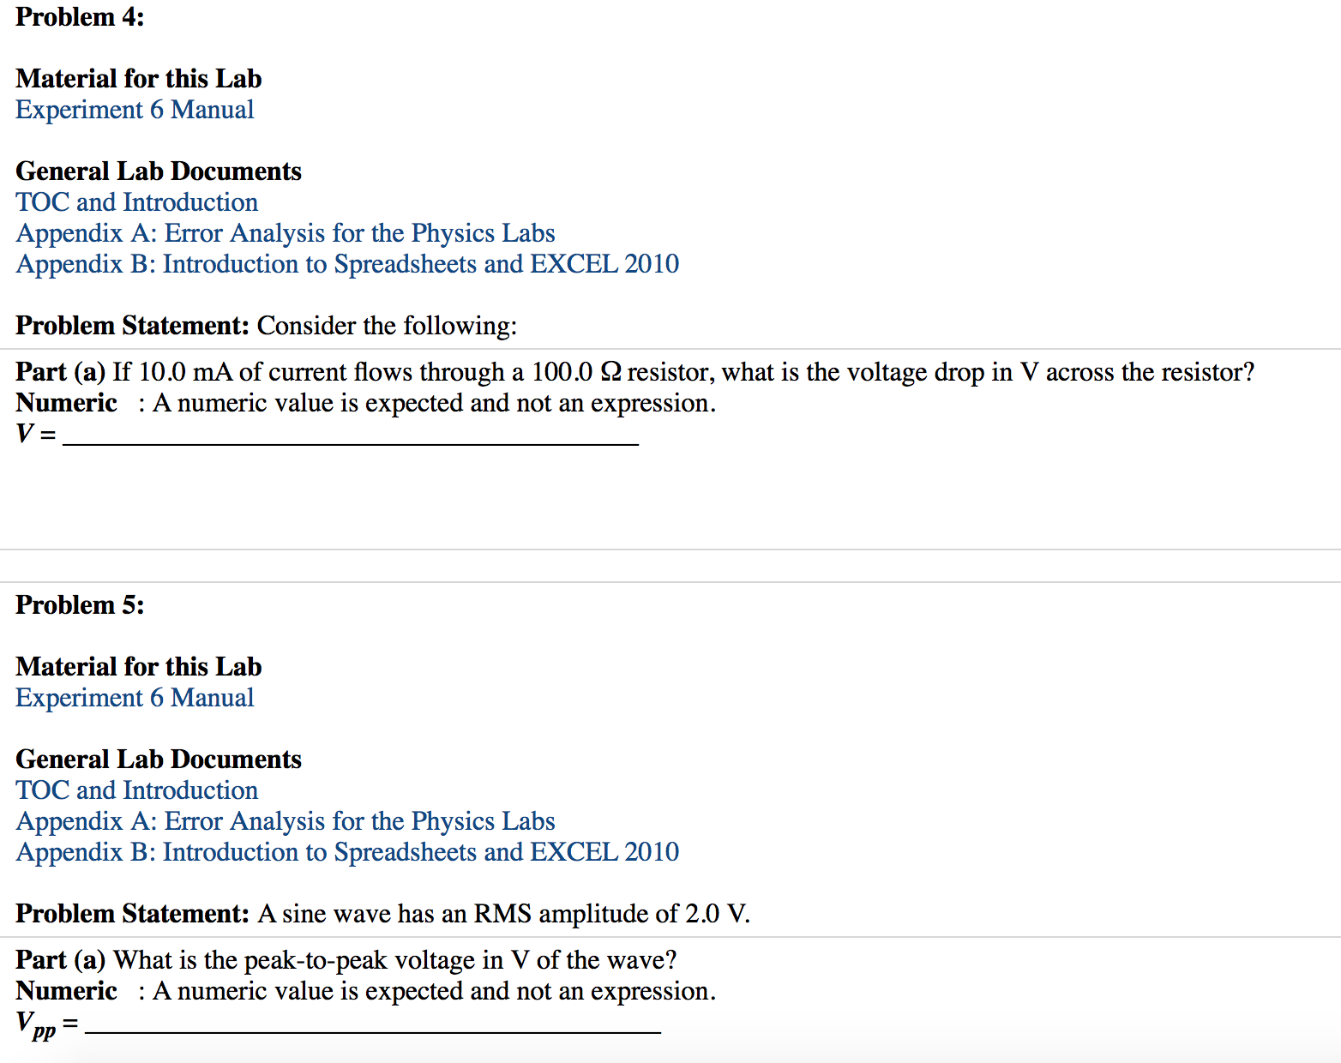Select the Problem 4 heading
This screenshot has height=1063, width=1341.
point(80,17)
